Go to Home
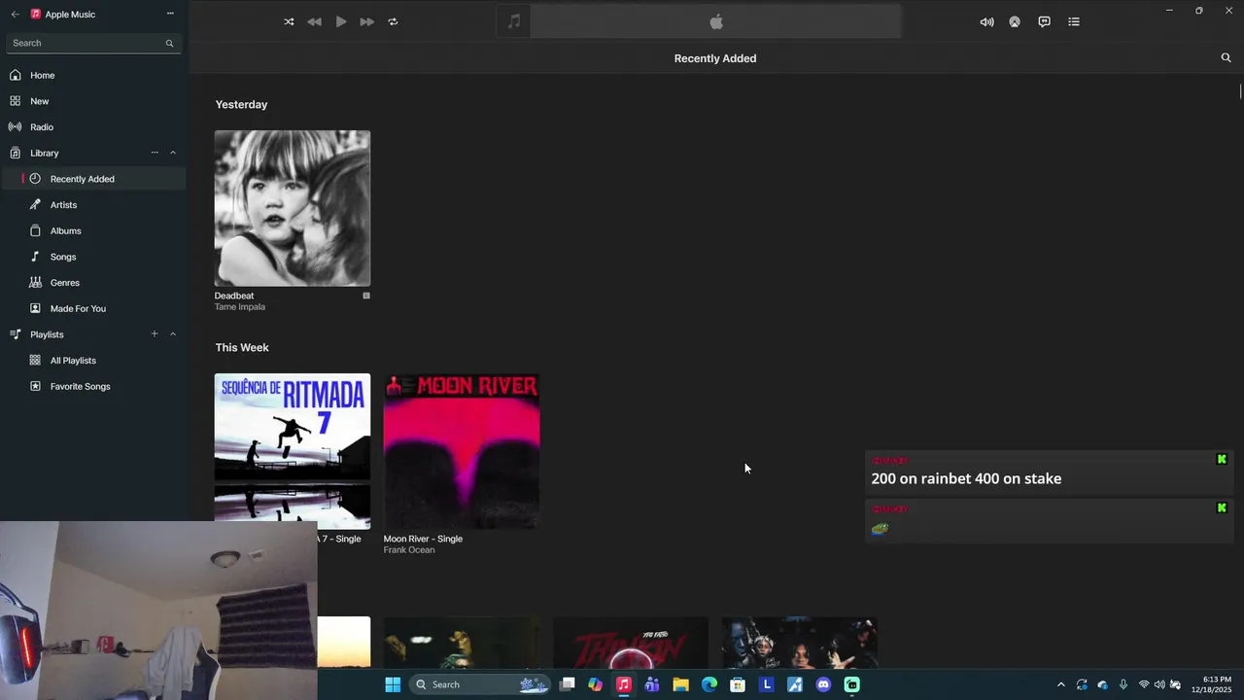The width and height of the screenshot is (1244, 700). (x=92, y=75)
